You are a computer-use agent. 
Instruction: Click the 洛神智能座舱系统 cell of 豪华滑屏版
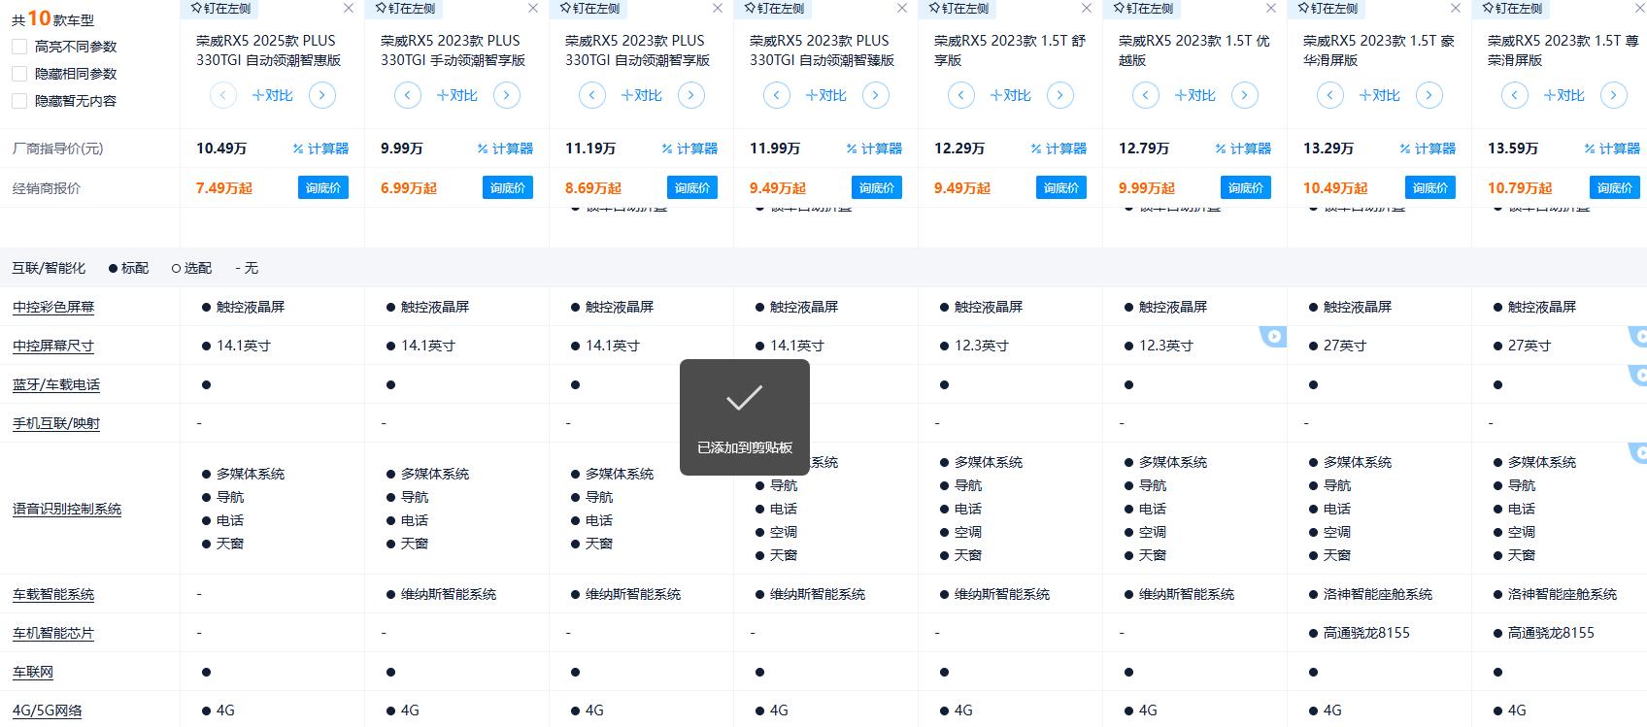(x=1377, y=594)
